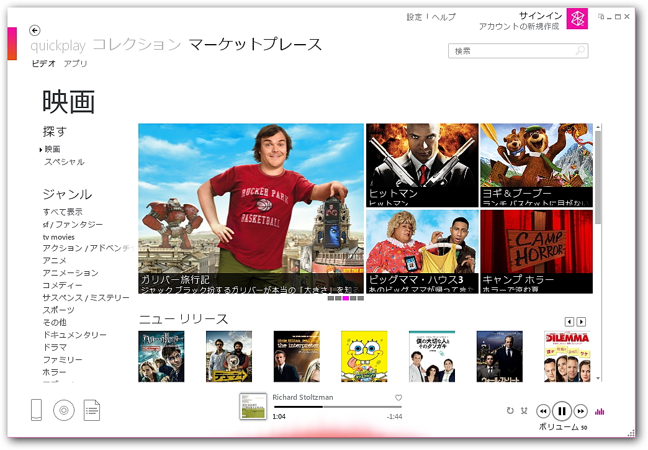Open 僕の大切な人と new release cover
Viewport: 648px width, 450px height.
coord(432,356)
